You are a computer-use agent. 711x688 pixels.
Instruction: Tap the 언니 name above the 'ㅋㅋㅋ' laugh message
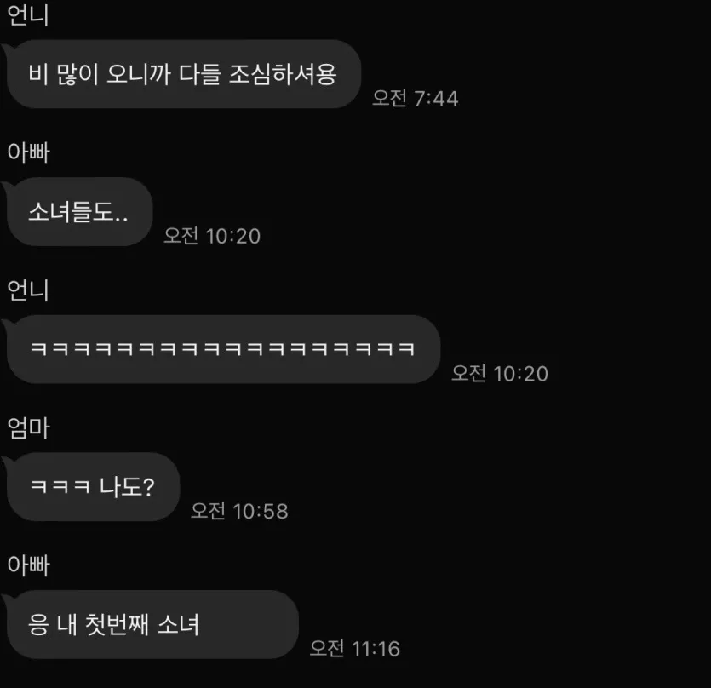(27, 290)
